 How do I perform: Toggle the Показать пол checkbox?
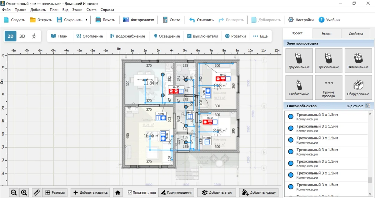tap(130, 193)
